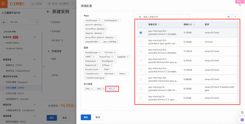Open 自动机器学习 (AutoML) page
Screen dimensions: 245x124
click(x=17, y=99)
